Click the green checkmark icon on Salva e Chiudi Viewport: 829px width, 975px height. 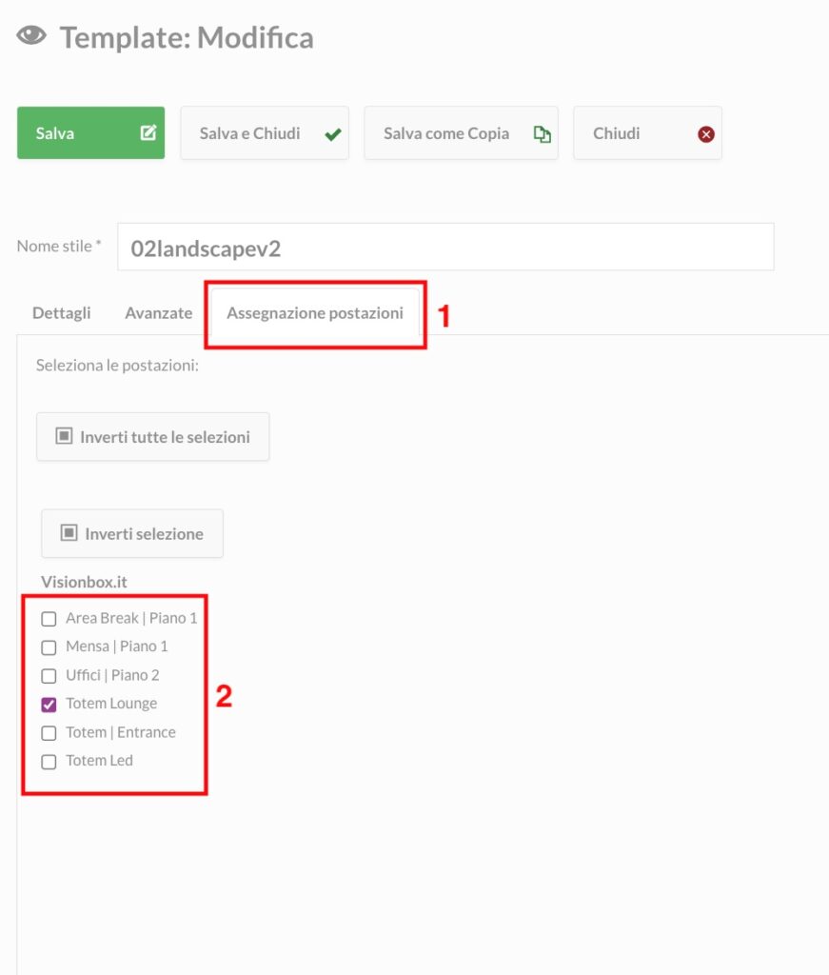[333, 133]
